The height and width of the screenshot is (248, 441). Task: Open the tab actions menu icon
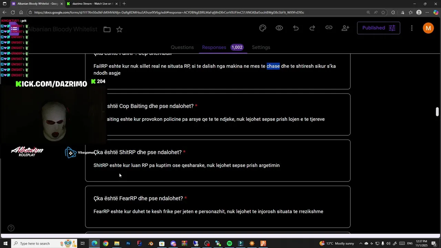(x=4, y=4)
